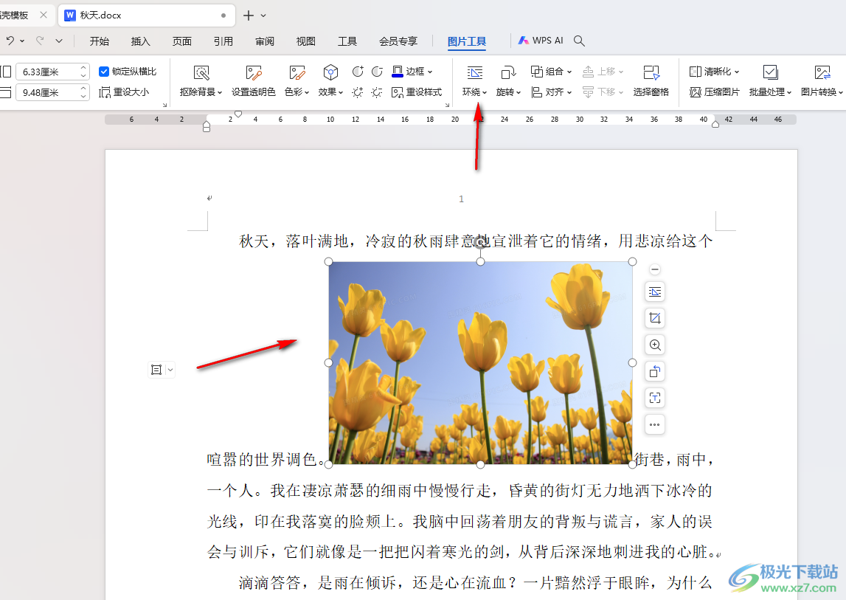Click the picture rotation handle above the image
The height and width of the screenshot is (600, 846).
[480, 243]
